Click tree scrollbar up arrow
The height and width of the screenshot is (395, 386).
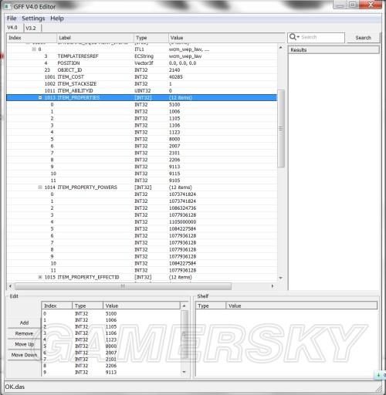(281, 48)
